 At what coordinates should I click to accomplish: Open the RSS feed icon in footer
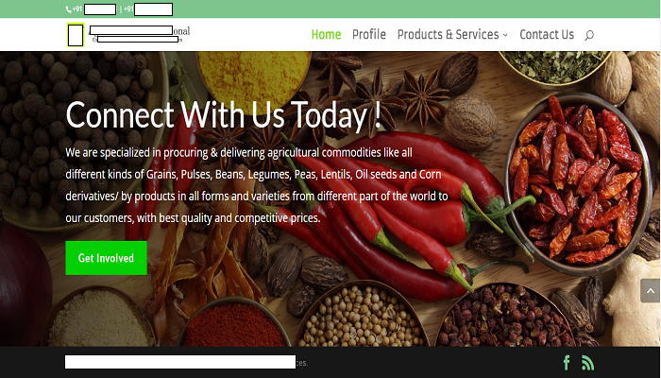tap(587, 363)
